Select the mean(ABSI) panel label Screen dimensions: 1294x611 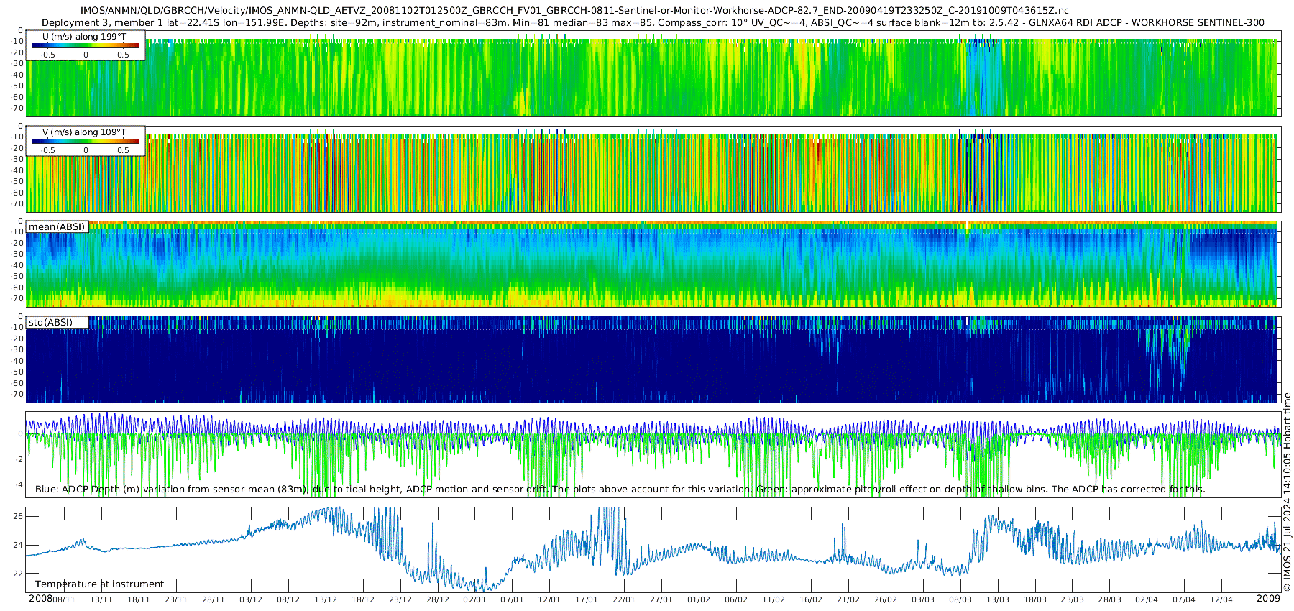pyautogui.click(x=57, y=226)
